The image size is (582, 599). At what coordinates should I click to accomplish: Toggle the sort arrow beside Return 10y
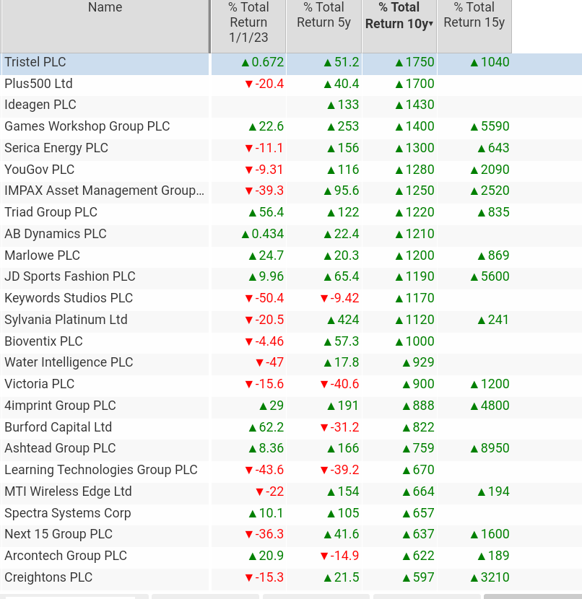[431, 24]
